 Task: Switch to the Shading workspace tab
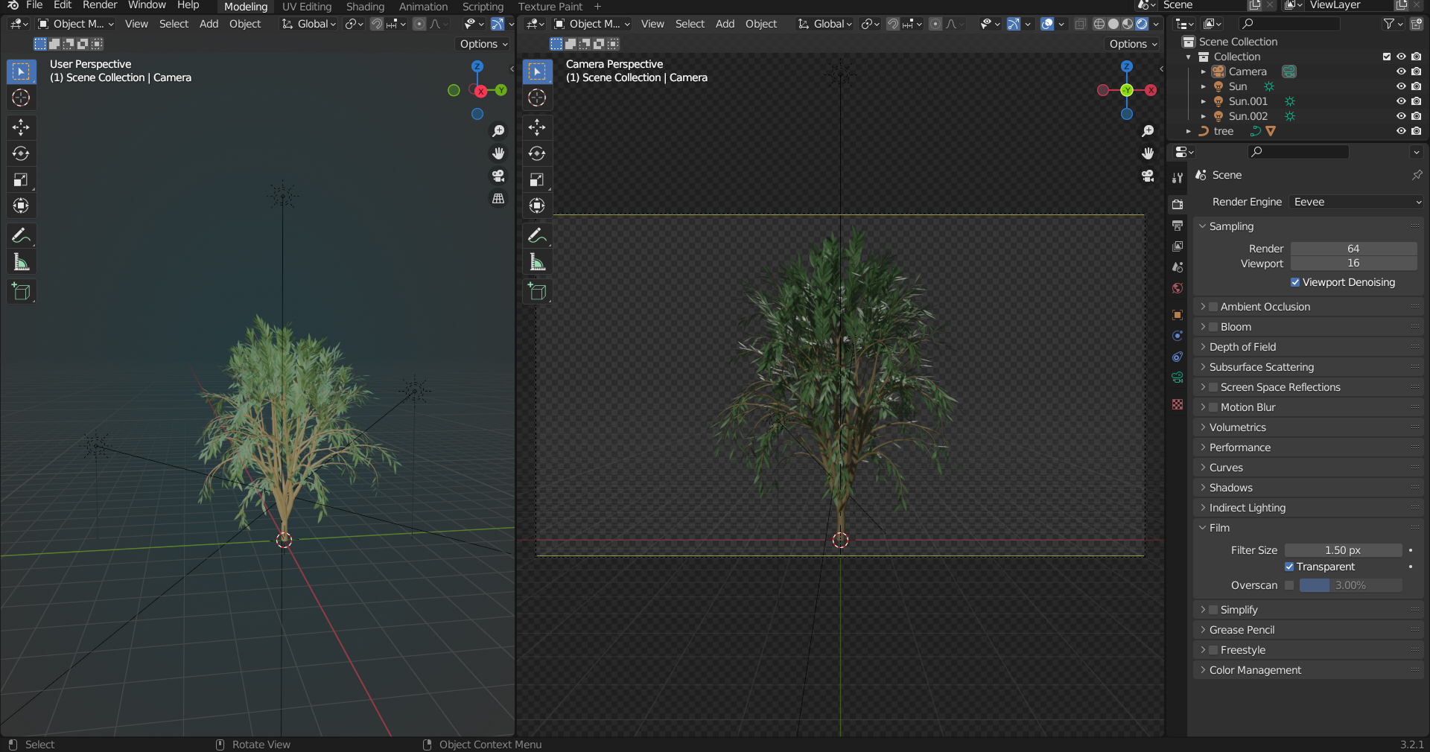365,7
